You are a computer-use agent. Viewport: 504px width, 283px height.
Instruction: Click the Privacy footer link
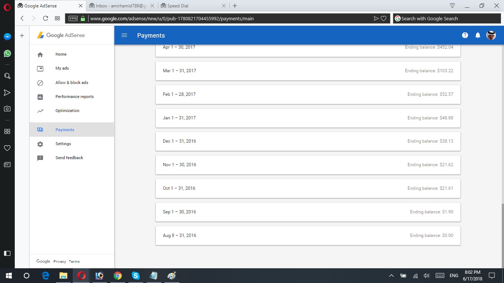pyautogui.click(x=59, y=262)
